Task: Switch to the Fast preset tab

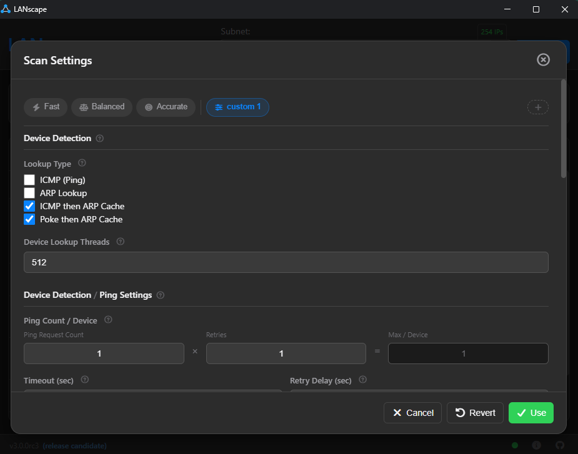Action: tap(45, 107)
